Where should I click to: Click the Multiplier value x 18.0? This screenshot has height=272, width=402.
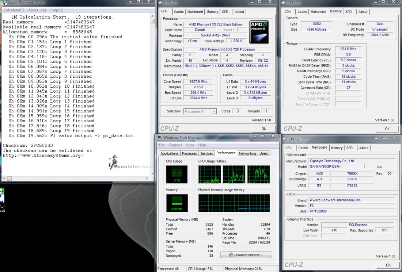pyautogui.click(x=198, y=87)
